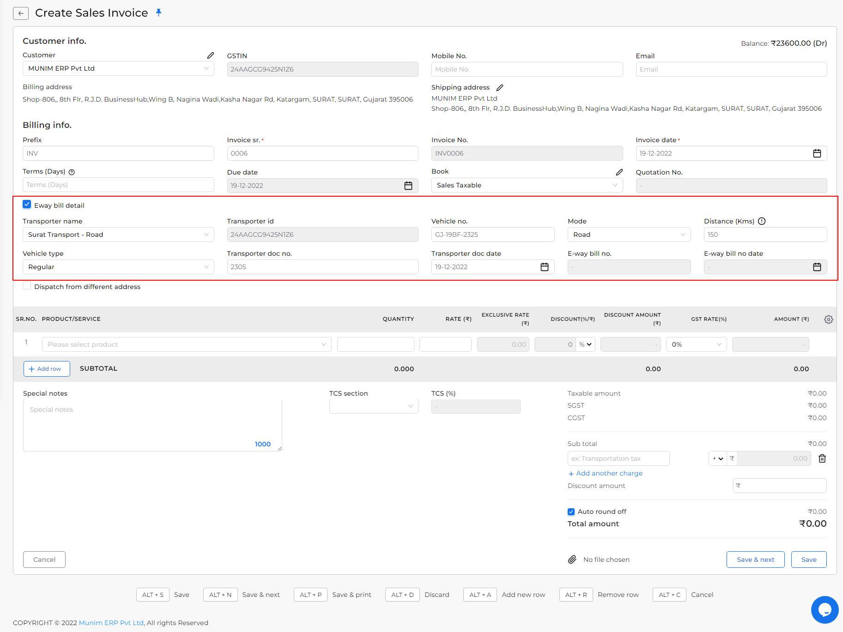Screen dimensions: 843x632
Task: Click the Quantity input in row 1
Action: point(376,344)
